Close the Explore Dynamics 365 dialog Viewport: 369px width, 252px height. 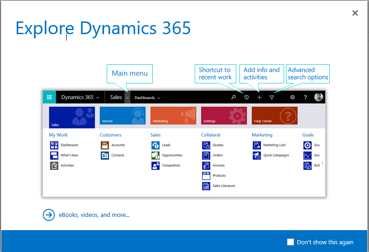355,13
